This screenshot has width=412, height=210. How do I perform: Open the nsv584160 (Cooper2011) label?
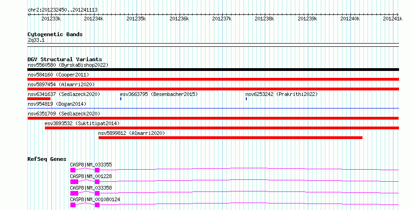pos(58,75)
